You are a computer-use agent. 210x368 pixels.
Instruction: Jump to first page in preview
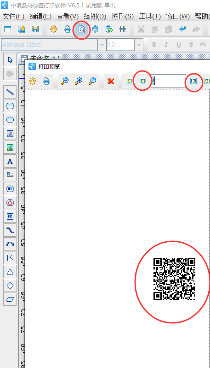(x=129, y=81)
